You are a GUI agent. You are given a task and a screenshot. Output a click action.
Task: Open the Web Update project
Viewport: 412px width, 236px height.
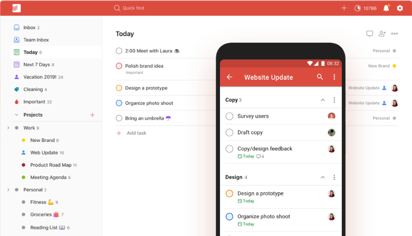click(x=44, y=153)
